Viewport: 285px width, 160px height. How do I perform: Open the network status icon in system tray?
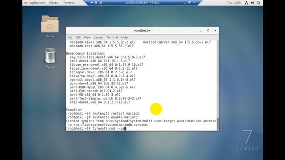pos(246,3)
